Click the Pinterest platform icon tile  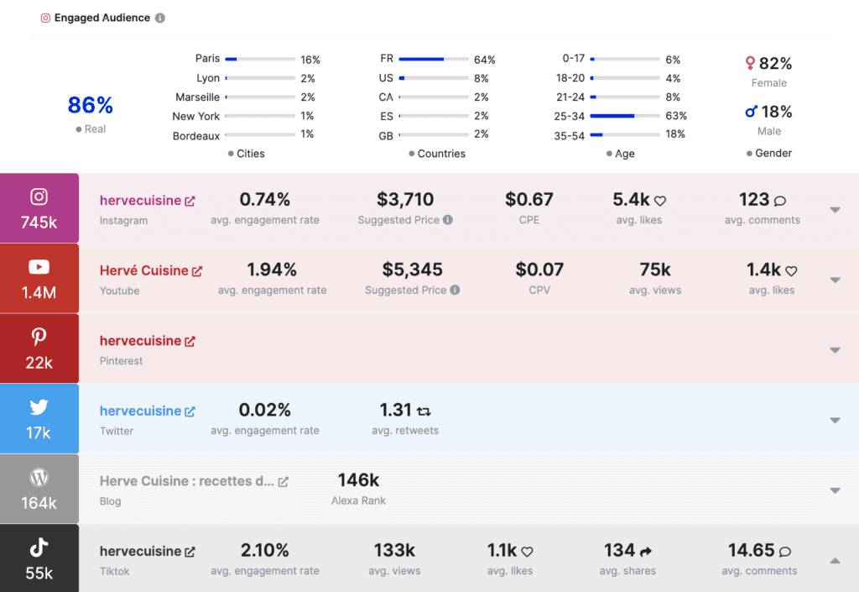(39, 348)
